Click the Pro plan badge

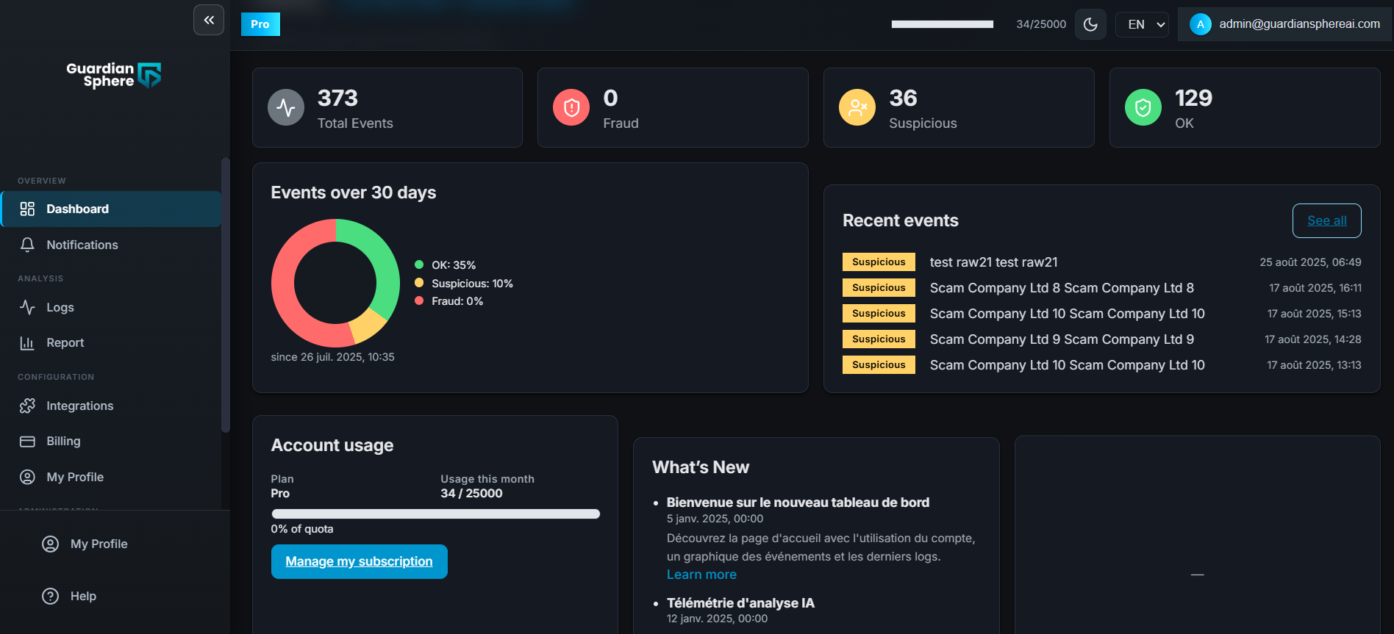pos(260,24)
